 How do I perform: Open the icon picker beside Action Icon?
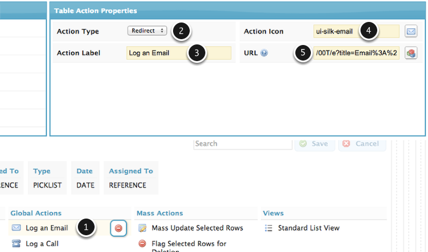(411, 31)
